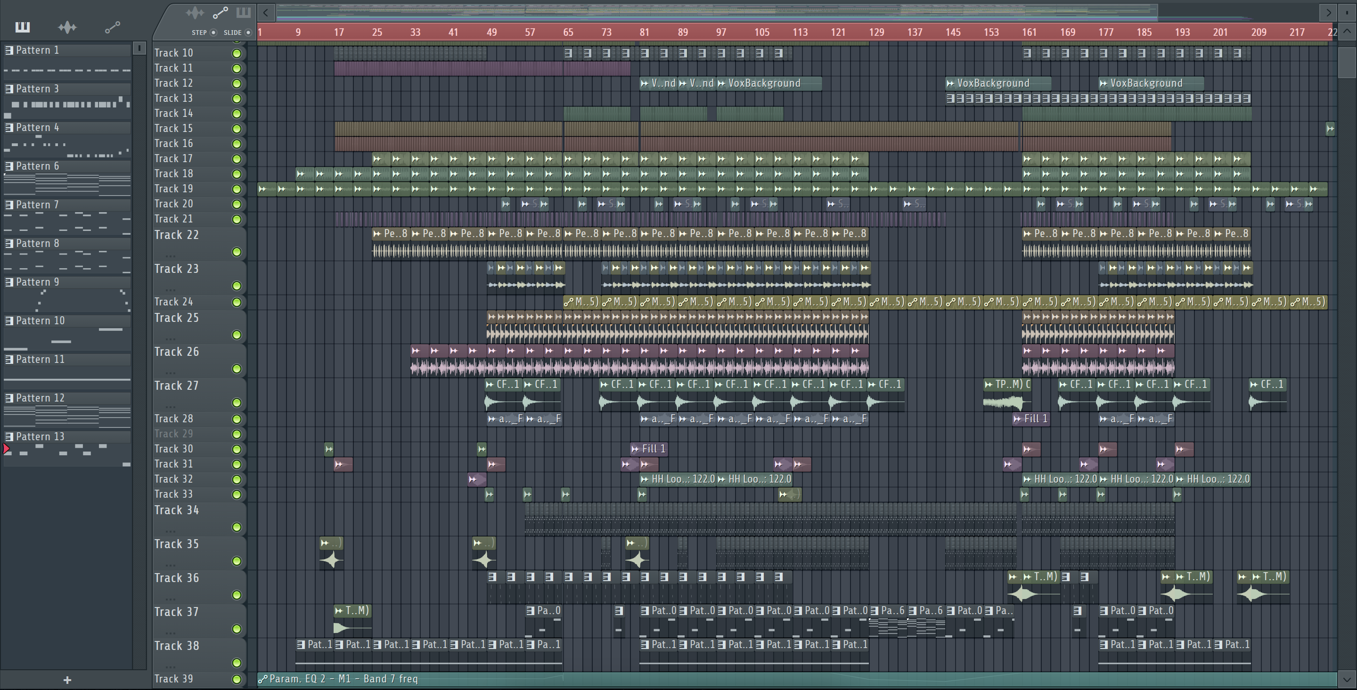Image resolution: width=1357 pixels, height=690 pixels.
Task: Select the Track 37 header
Action: tap(199, 620)
